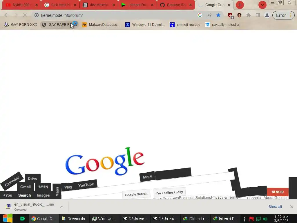Close the Release IDM GitHub tab
297x223 pixels.
[x=191, y=5]
